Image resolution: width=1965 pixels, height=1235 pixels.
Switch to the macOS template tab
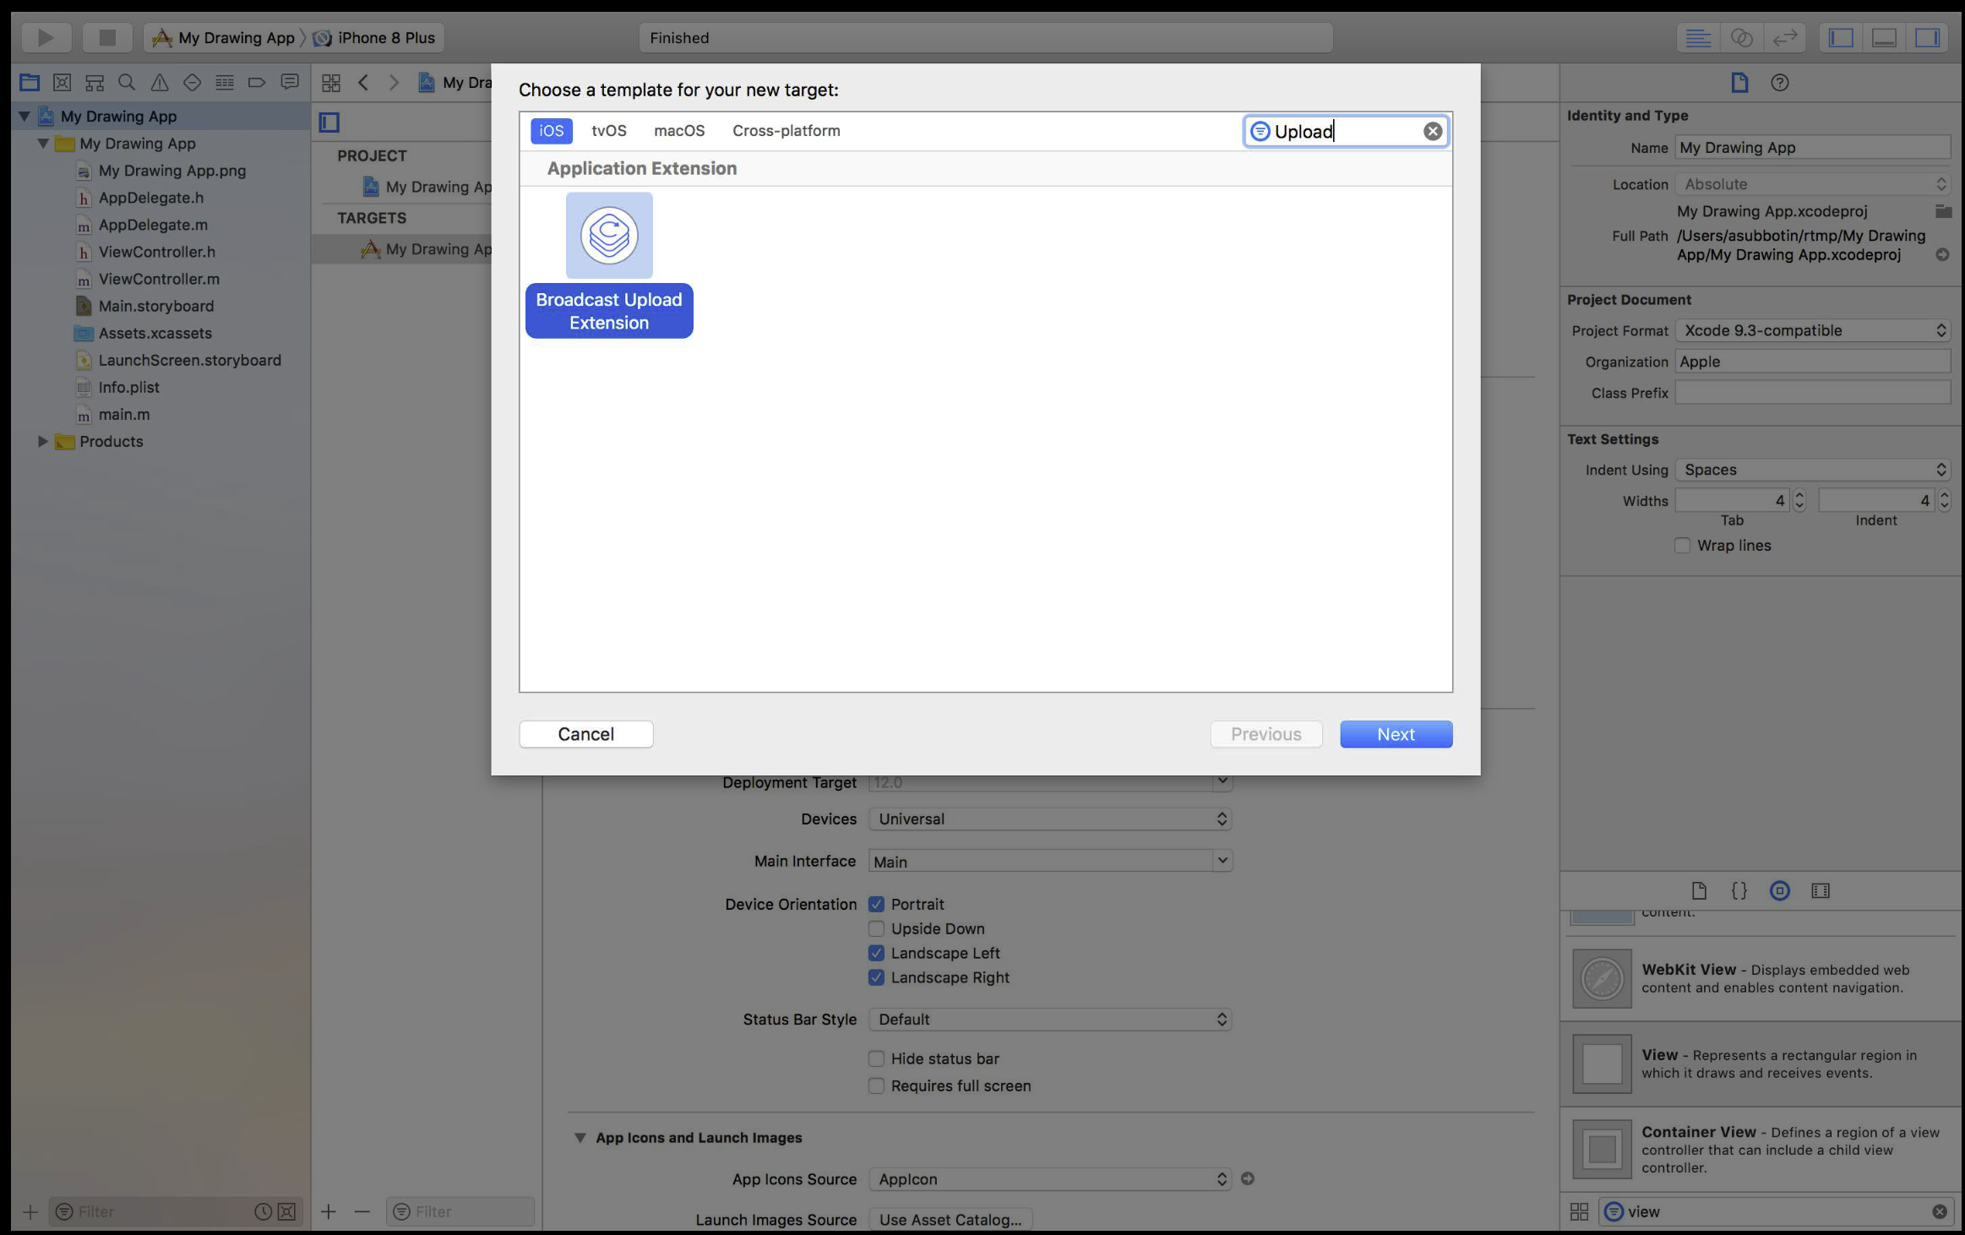678,131
